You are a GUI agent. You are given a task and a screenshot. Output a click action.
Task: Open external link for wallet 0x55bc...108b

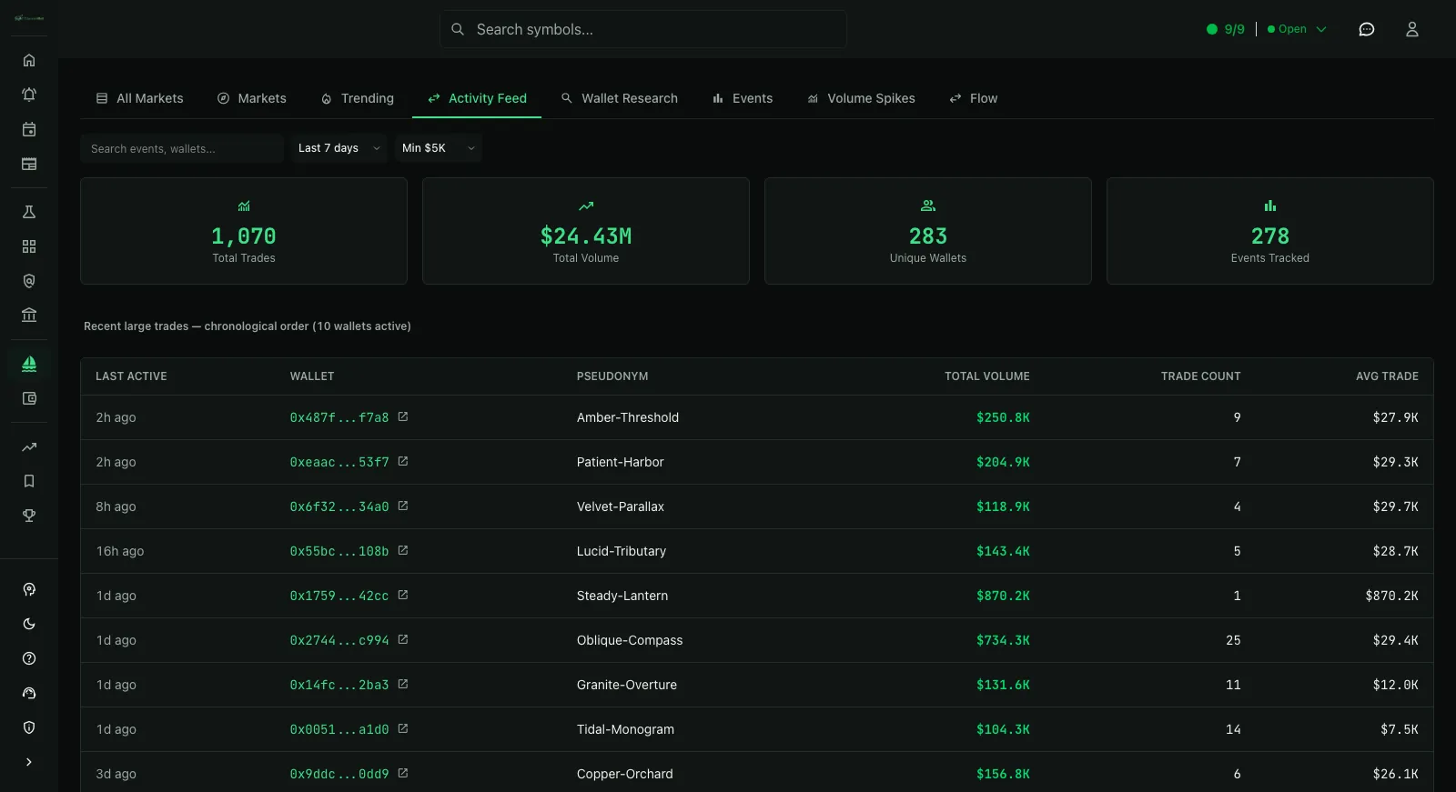[403, 550]
